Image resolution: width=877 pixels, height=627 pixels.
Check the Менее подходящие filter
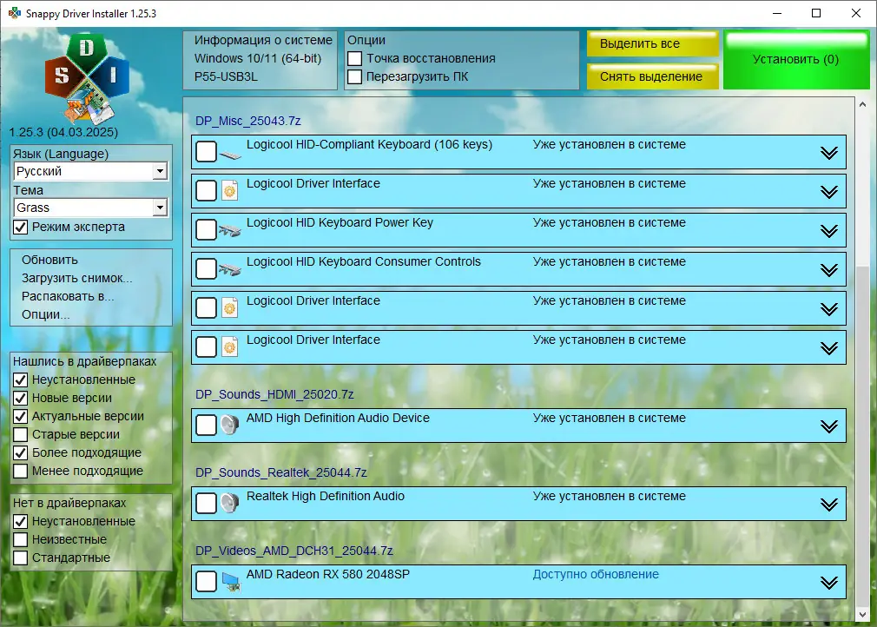pos(18,471)
